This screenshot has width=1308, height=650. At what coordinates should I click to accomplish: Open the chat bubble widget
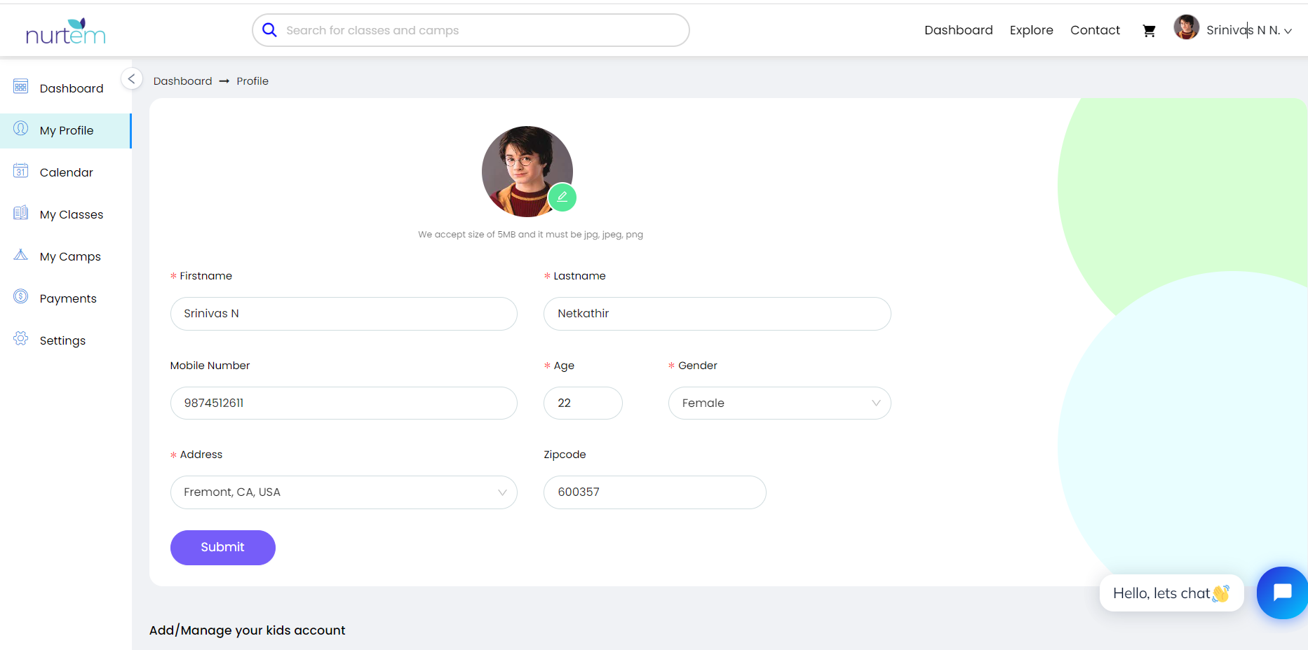click(x=1281, y=593)
